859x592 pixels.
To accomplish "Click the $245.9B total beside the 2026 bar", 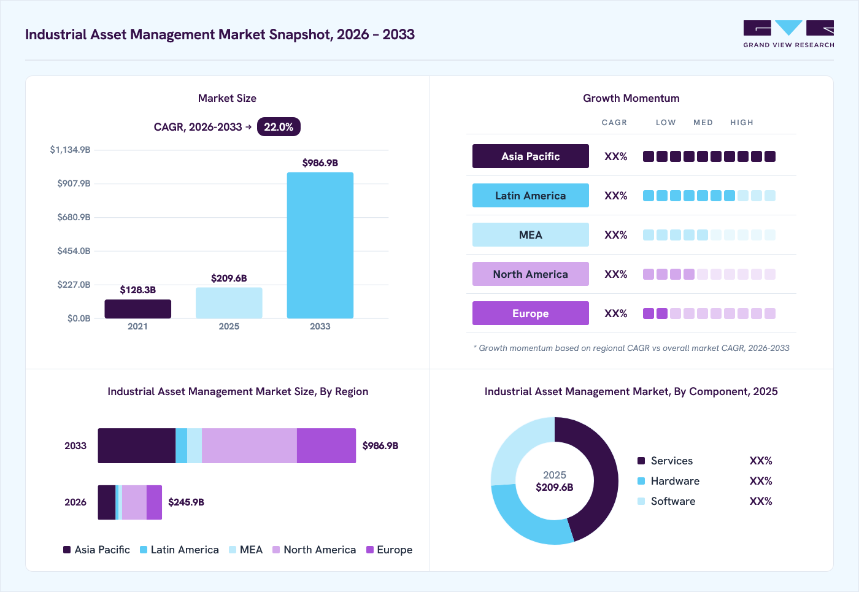I will click(x=187, y=502).
